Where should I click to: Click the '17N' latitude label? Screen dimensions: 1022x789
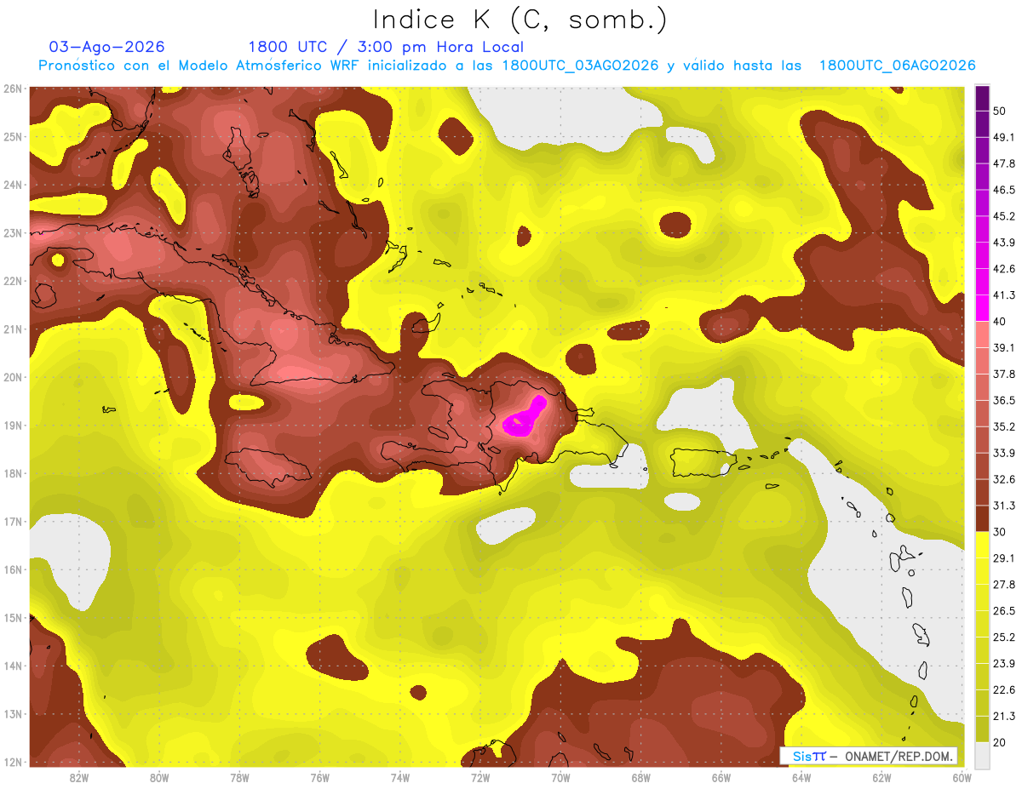coord(13,522)
